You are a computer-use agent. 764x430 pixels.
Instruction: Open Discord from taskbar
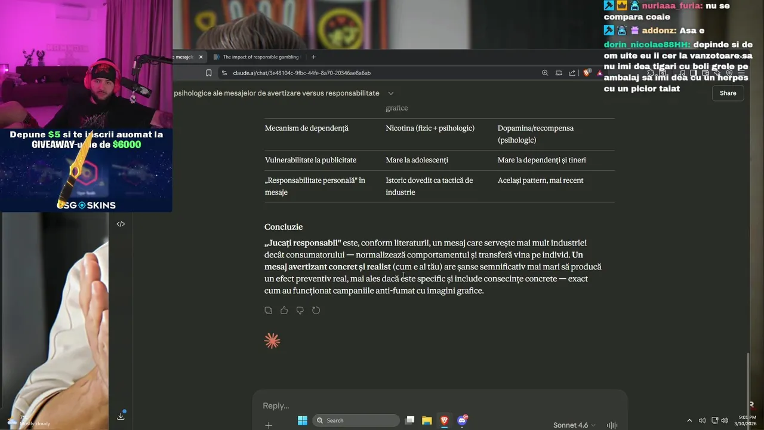[461, 420]
